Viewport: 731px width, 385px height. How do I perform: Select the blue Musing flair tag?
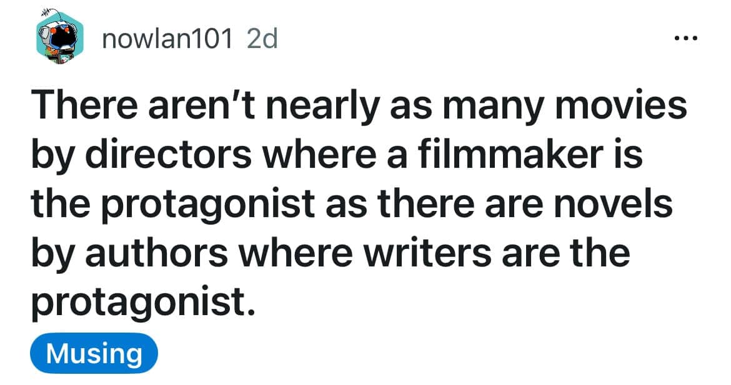click(x=94, y=354)
